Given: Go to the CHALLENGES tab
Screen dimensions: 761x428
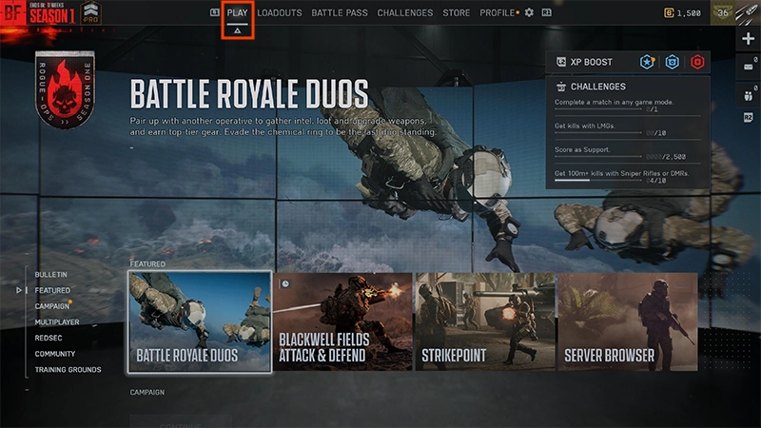Looking at the screenshot, I should (x=405, y=13).
